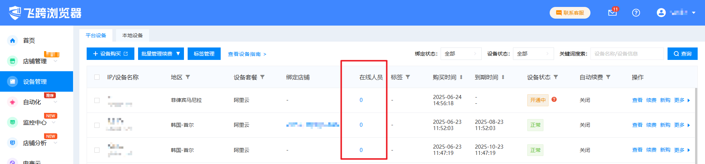Select the last 韩国-首尔 row checkbox

97,150
